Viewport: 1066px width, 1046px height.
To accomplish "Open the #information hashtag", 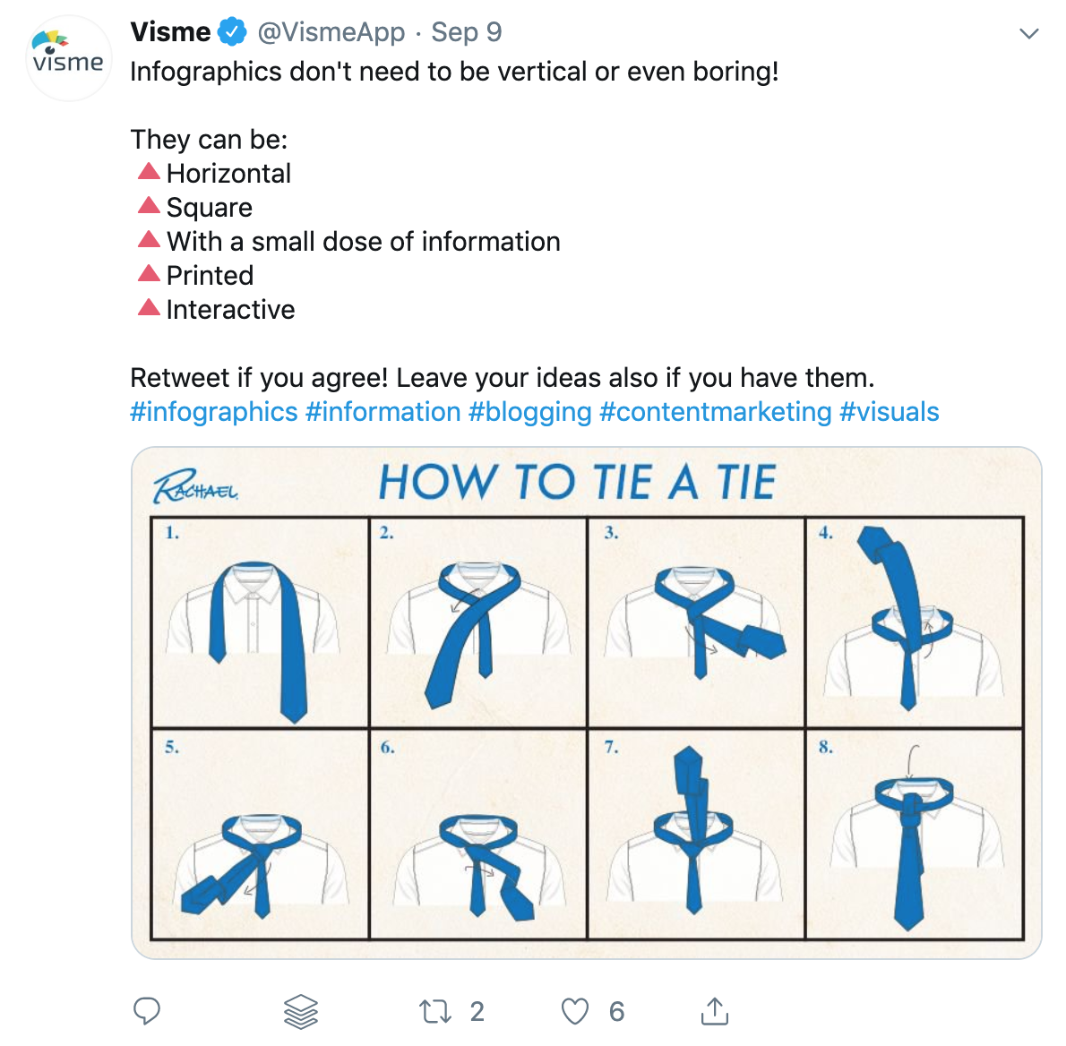I will (383, 412).
